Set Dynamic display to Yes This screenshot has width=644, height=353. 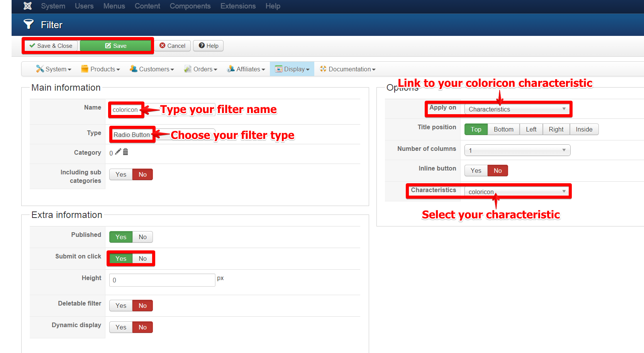click(121, 327)
